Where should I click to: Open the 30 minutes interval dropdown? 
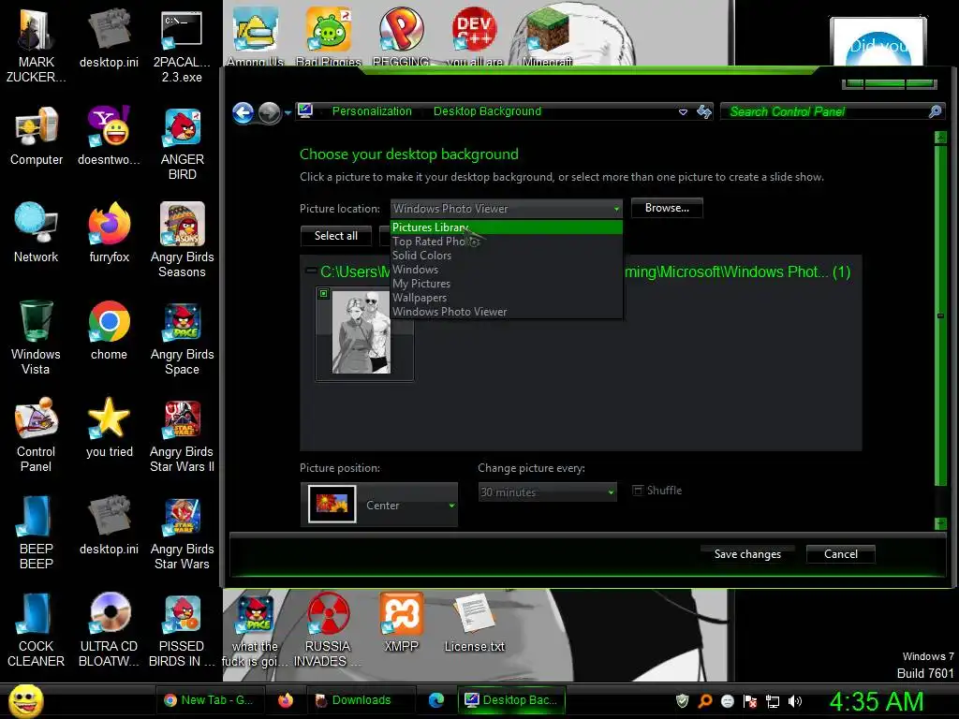(547, 492)
